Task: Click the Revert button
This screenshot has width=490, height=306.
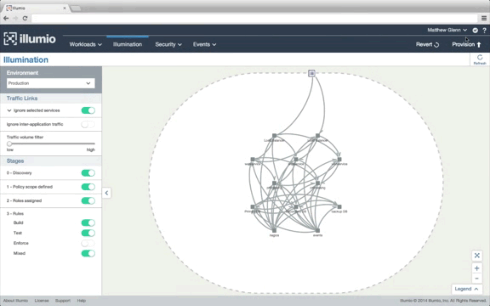Action: pyautogui.click(x=427, y=44)
